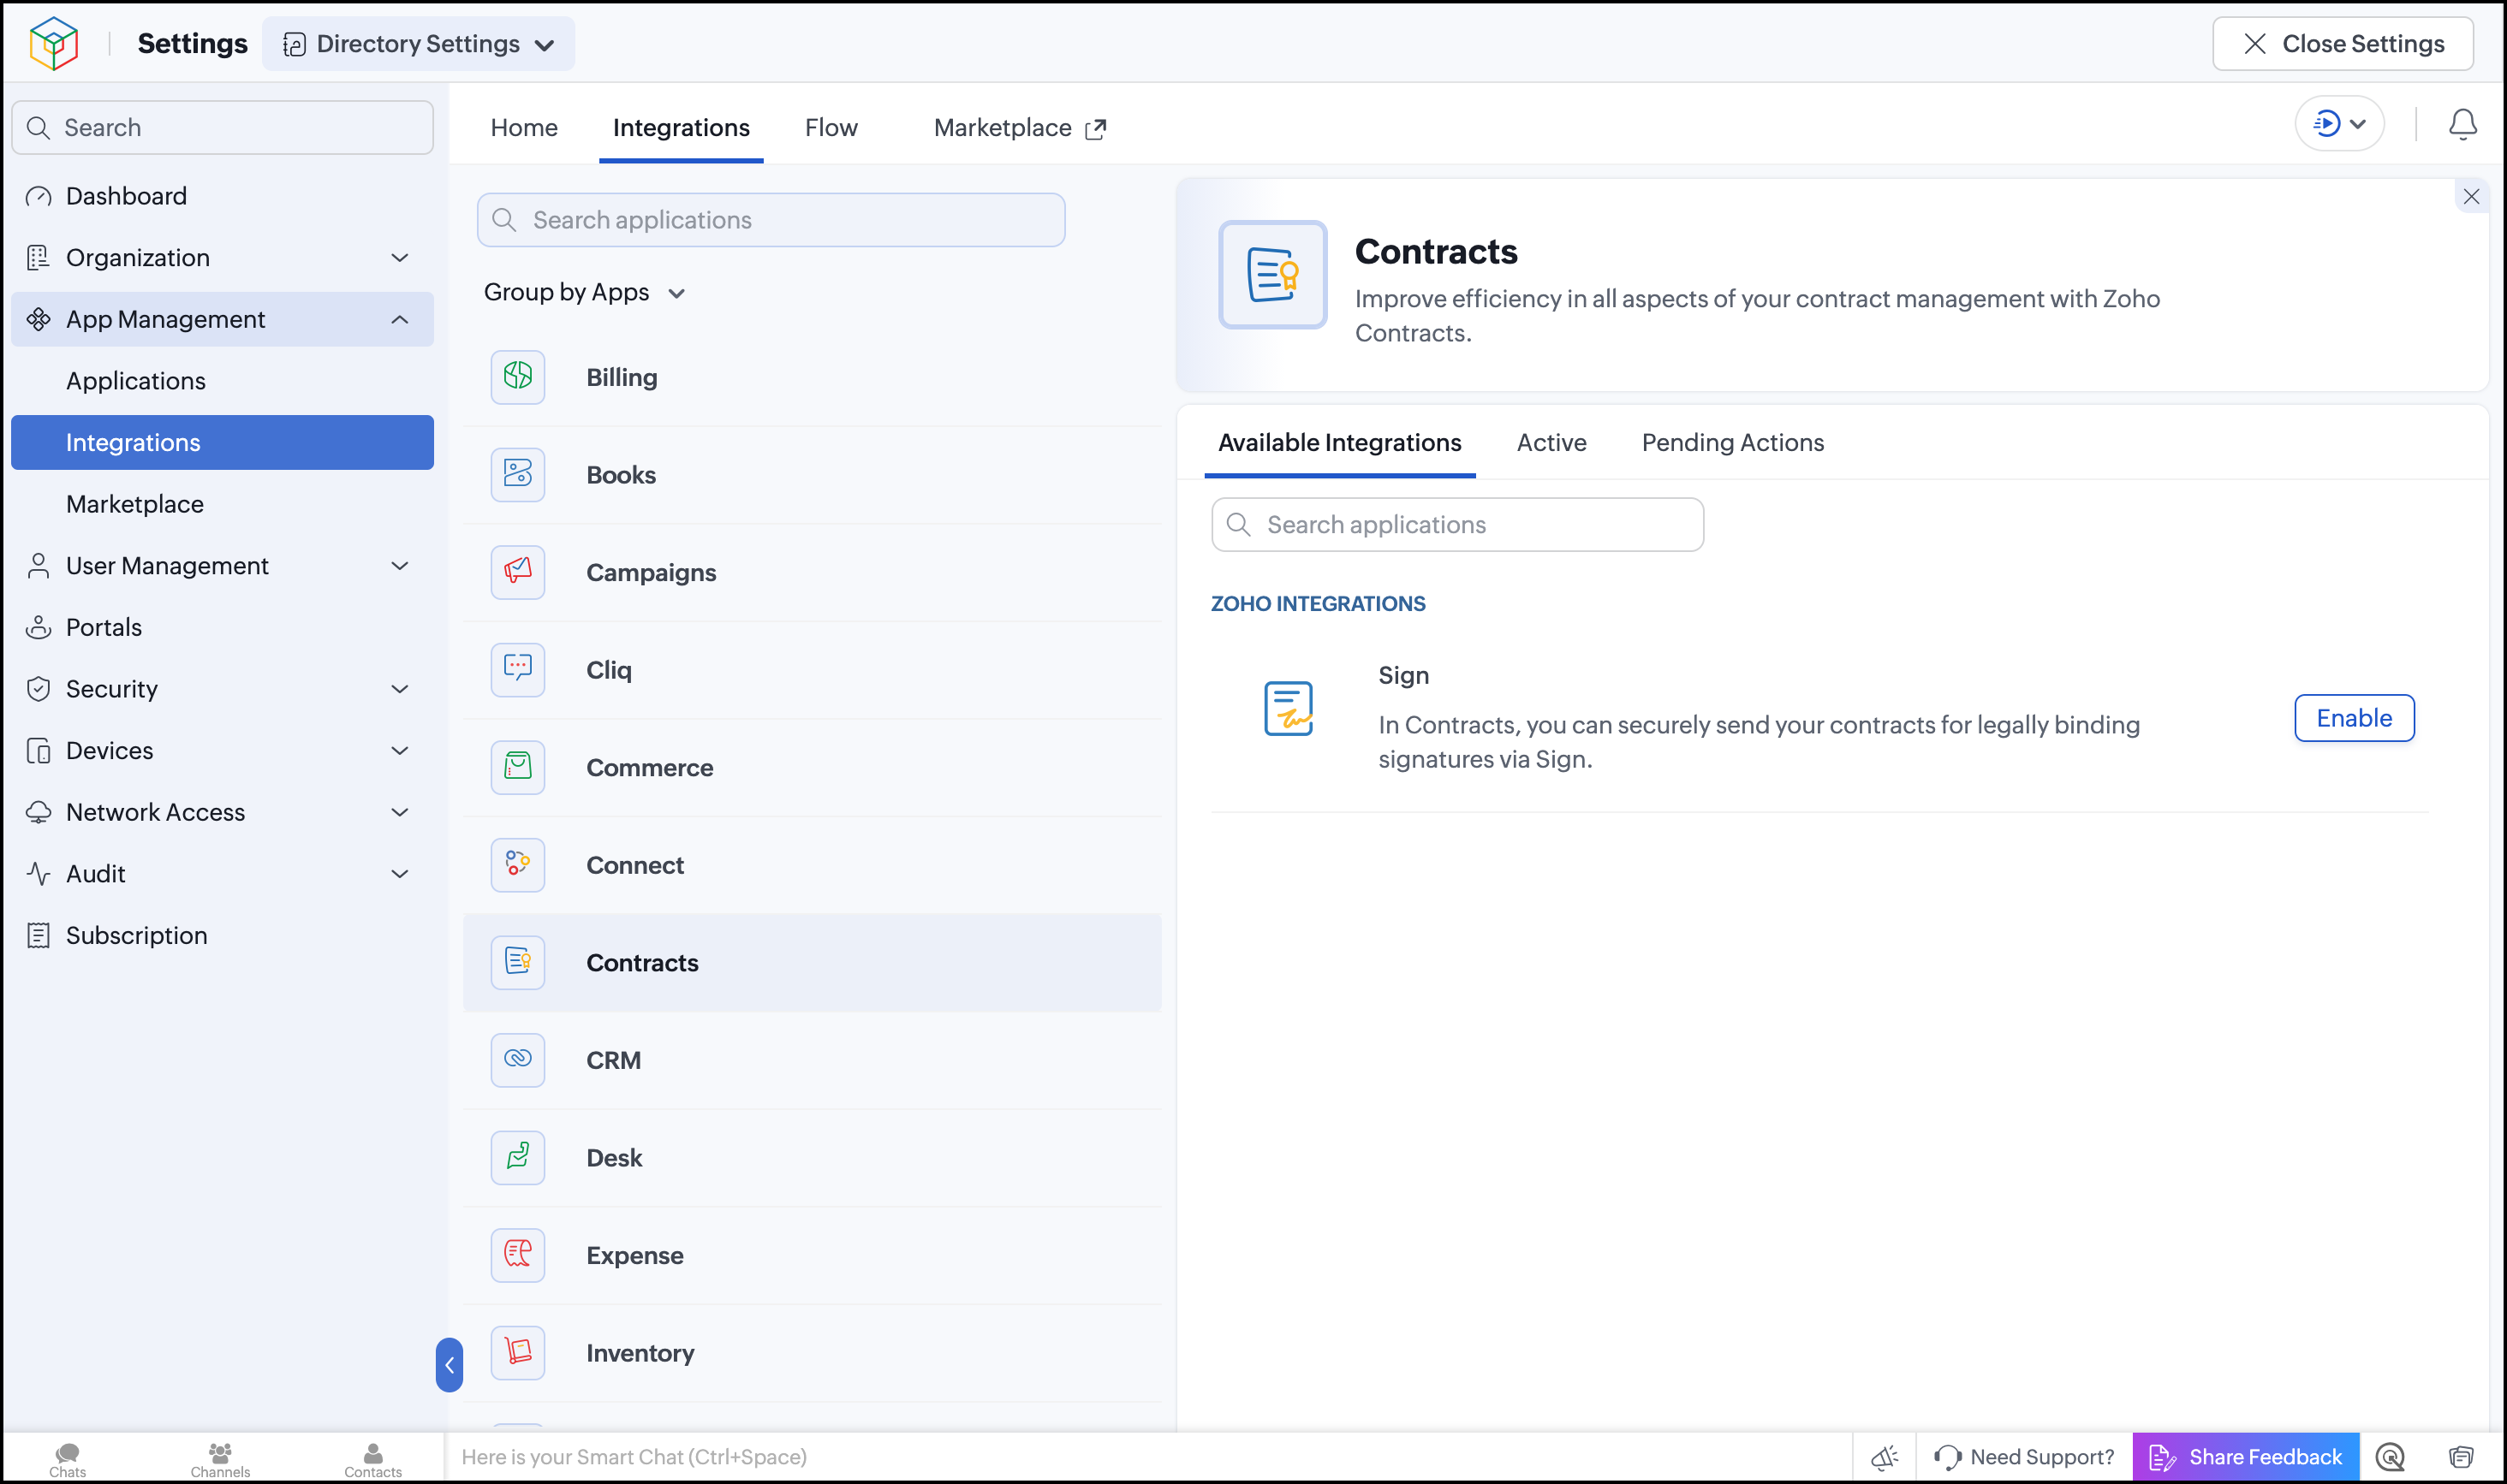Click the Cliq chat icon
Viewport: 2507px width, 1484px height.
click(x=517, y=670)
